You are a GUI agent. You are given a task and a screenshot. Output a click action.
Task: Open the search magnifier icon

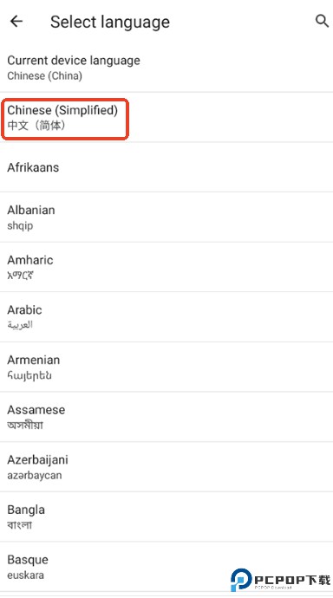coord(322,21)
